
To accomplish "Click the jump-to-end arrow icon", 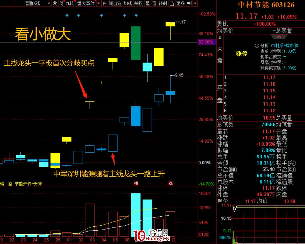I will (x=189, y=3).
